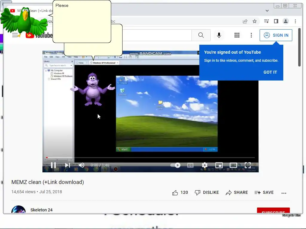Mute the video volume
Screen dimensions: 306x229
point(82,165)
